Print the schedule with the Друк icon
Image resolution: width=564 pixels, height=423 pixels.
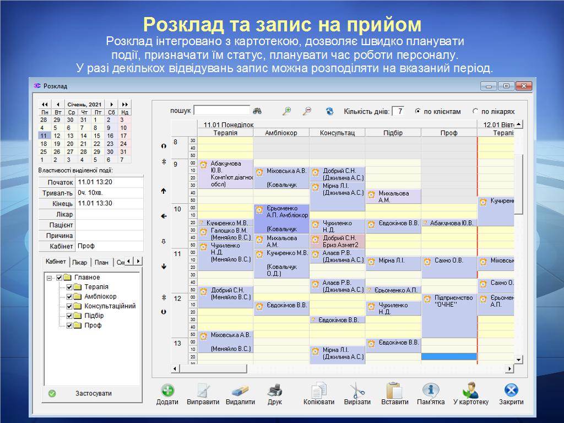[275, 391]
